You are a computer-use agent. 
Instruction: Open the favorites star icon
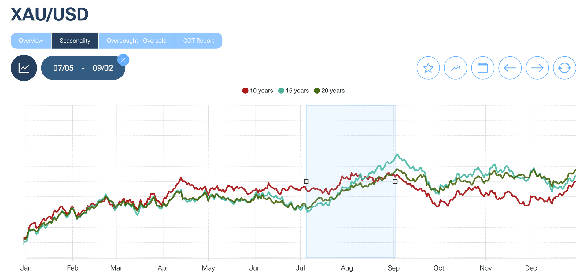[428, 68]
